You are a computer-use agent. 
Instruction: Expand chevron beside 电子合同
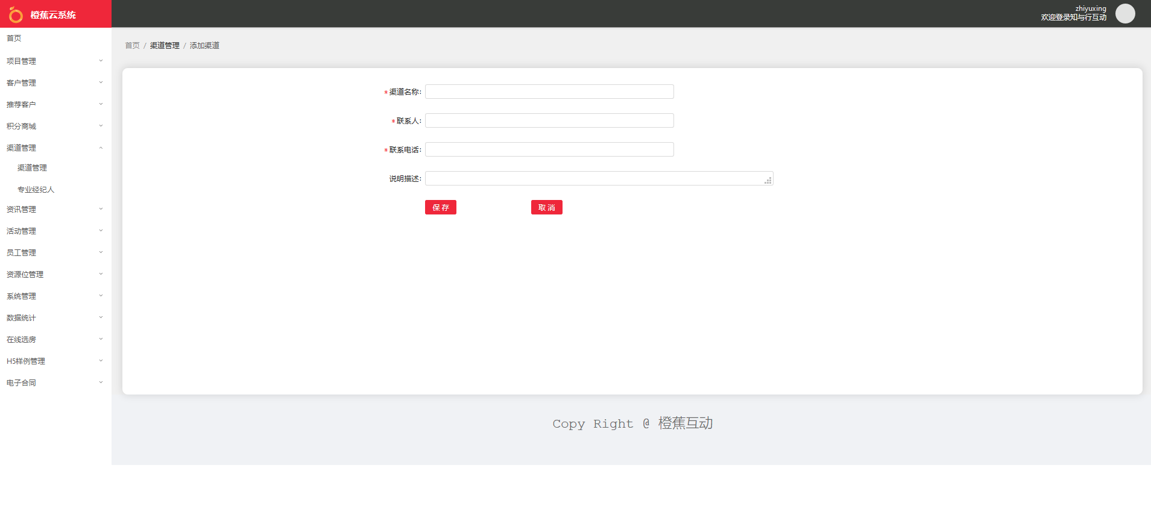pyautogui.click(x=101, y=382)
